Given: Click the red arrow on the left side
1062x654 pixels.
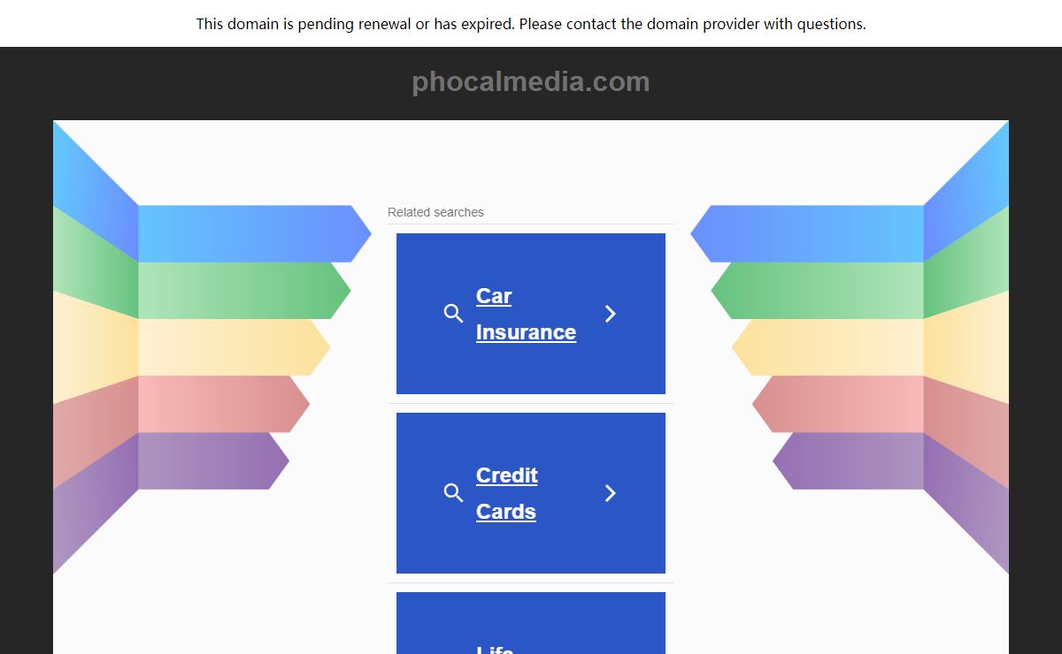Looking at the screenshot, I should 224,404.
